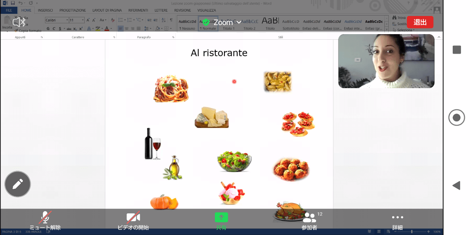Tap the Android back triangle button
Image resolution: width=470 pixels, height=235 pixels.
pyautogui.click(x=456, y=185)
